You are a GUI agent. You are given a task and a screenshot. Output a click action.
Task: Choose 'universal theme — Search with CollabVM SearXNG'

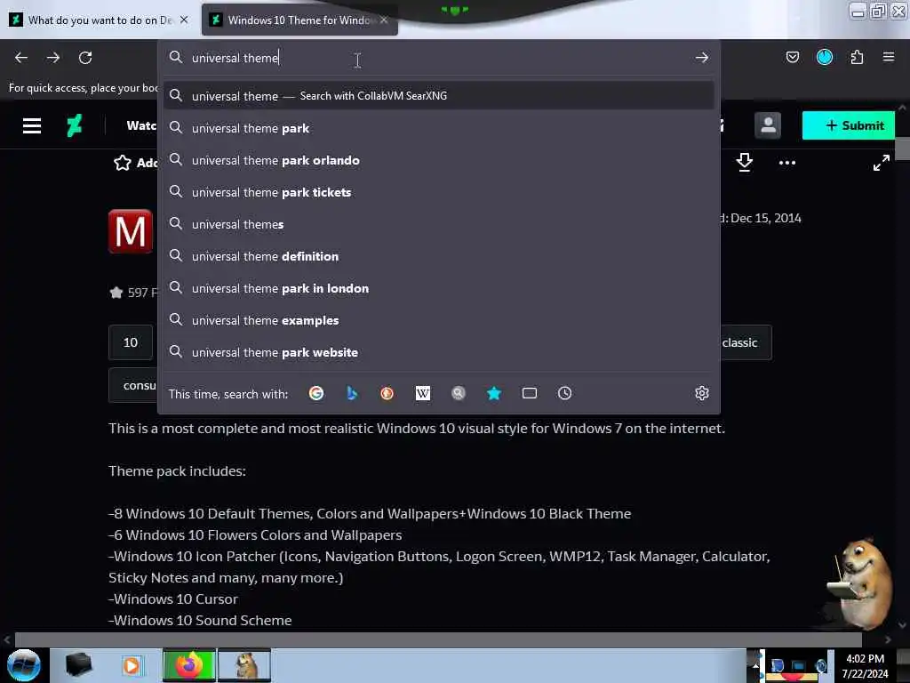pyautogui.click(x=439, y=96)
